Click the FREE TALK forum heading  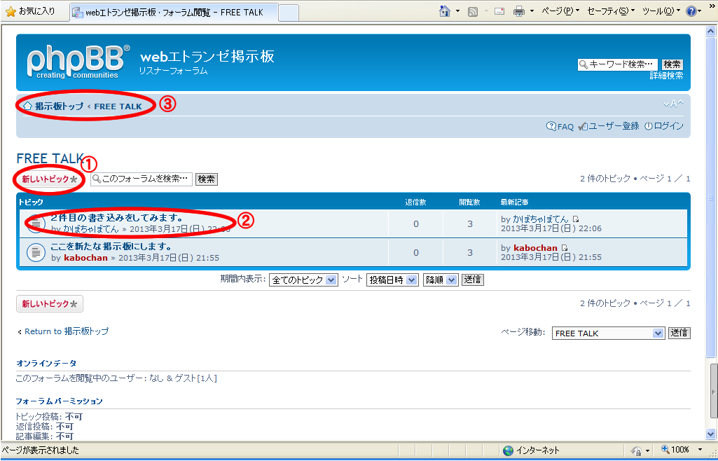[50, 158]
